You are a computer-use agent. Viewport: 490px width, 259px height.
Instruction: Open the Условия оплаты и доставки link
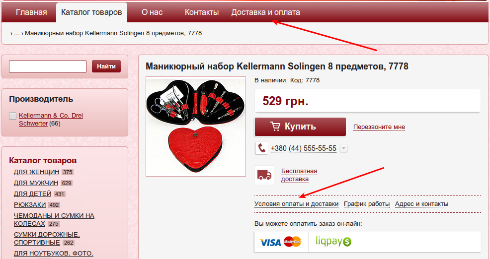point(296,204)
